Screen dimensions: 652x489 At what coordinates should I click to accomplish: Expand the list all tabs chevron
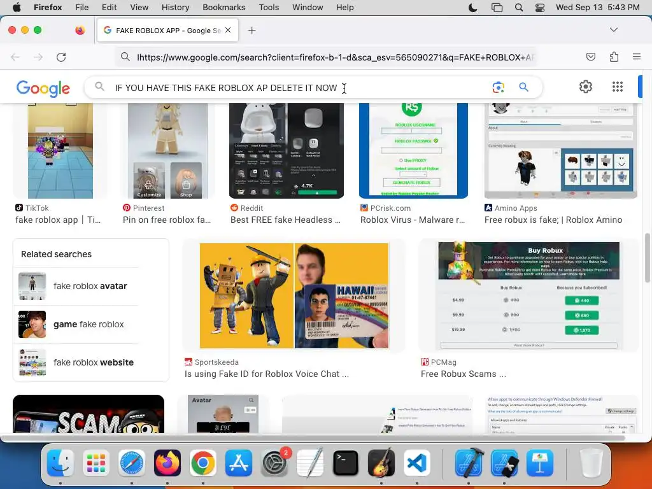(x=613, y=30)
